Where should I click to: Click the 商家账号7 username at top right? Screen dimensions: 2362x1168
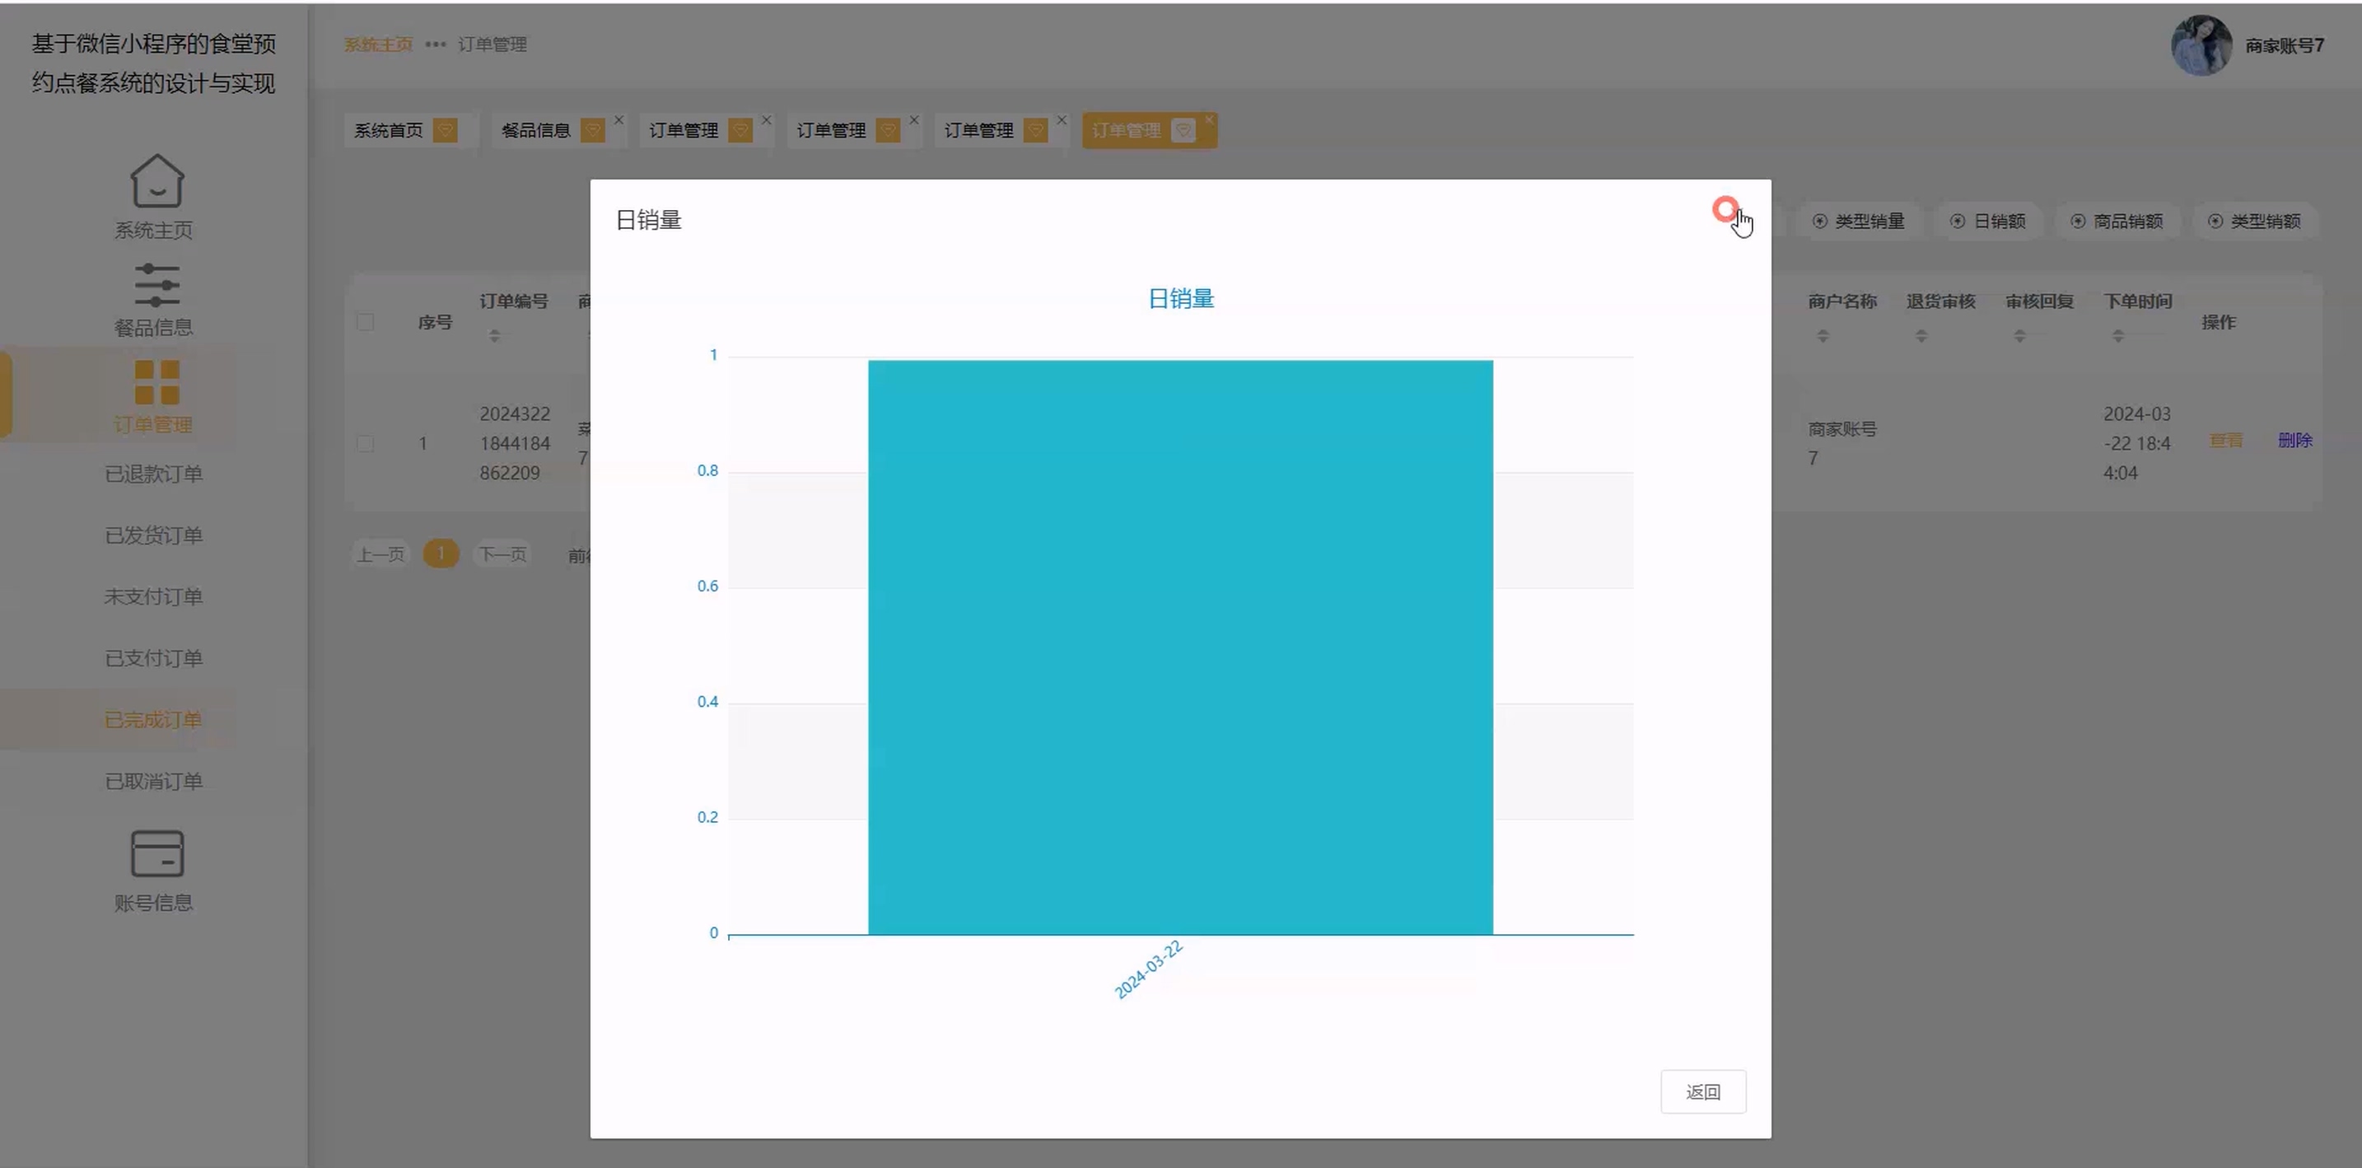[2284, 46]
